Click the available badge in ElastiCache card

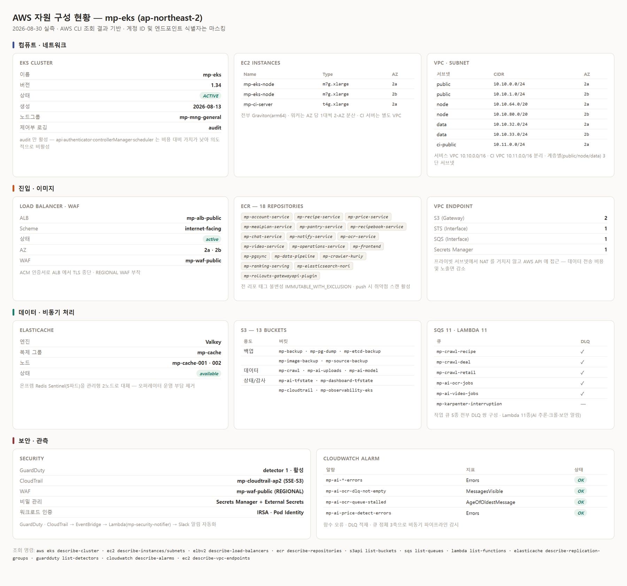pos(209,373)
